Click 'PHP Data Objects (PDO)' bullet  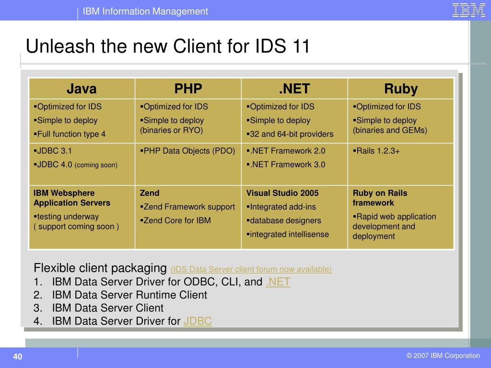tap(187, 151)
